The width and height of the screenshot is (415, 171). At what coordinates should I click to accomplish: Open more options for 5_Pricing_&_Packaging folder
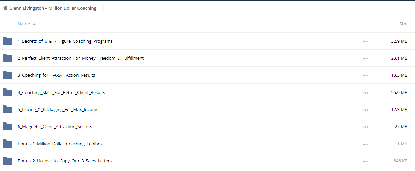pyautogui.click(x=365, y=110)
